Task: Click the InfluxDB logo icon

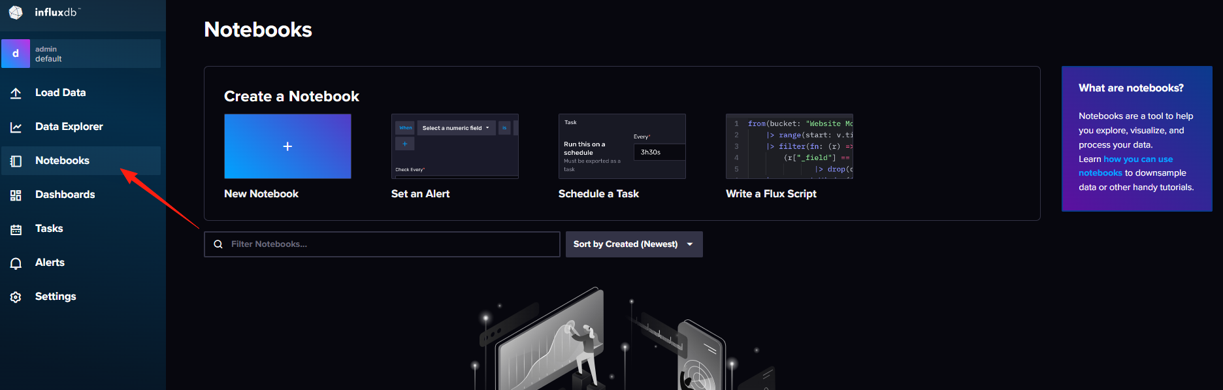Action: (x=16, y=12)
